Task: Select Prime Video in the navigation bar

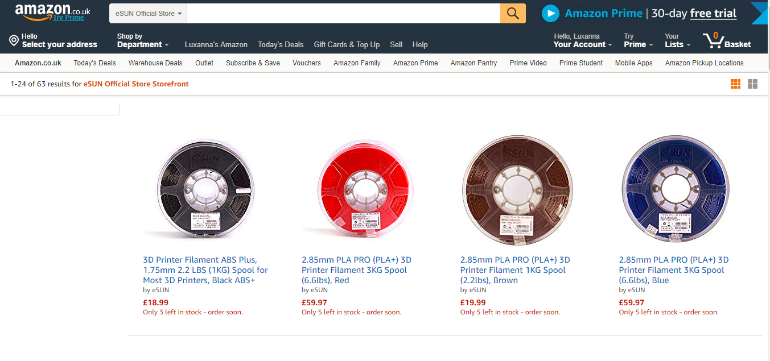Action: (528, 63)
